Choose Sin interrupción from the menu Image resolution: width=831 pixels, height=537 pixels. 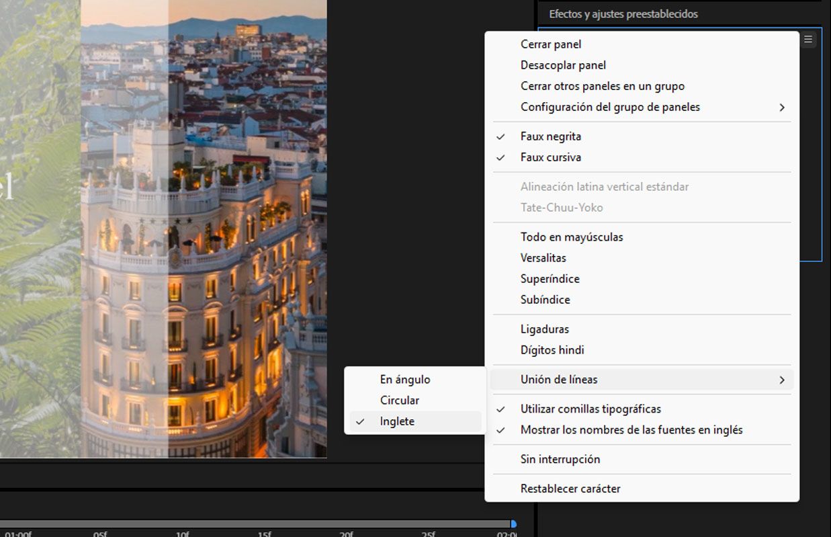(560, 459)
